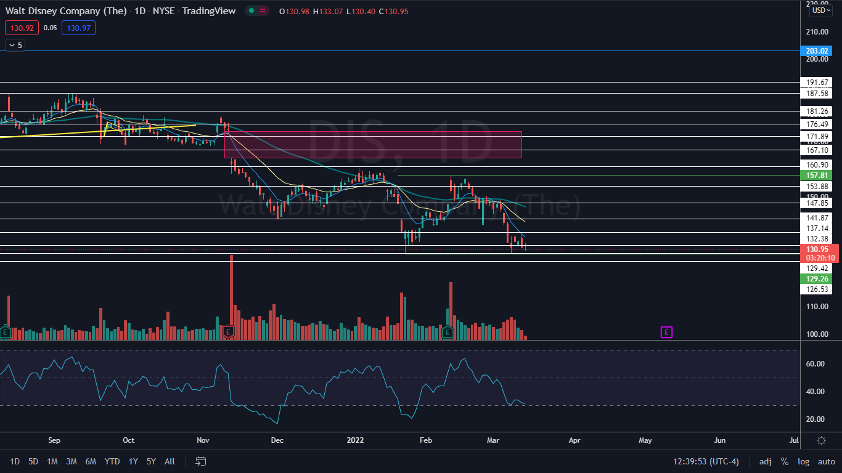Select the 1D date range

tap(15, 461)
